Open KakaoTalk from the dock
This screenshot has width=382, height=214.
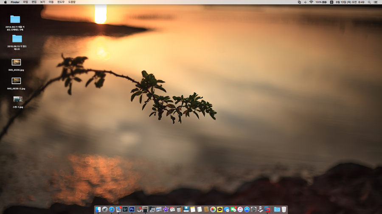click(x=220, y=209)
